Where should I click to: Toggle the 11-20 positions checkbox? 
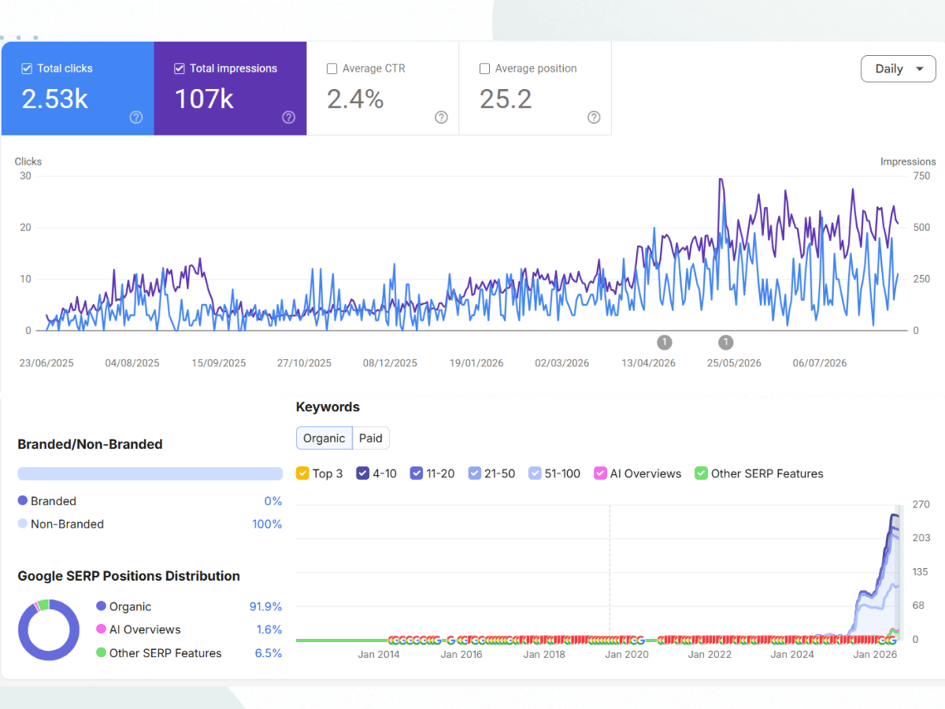click(417, 473)
